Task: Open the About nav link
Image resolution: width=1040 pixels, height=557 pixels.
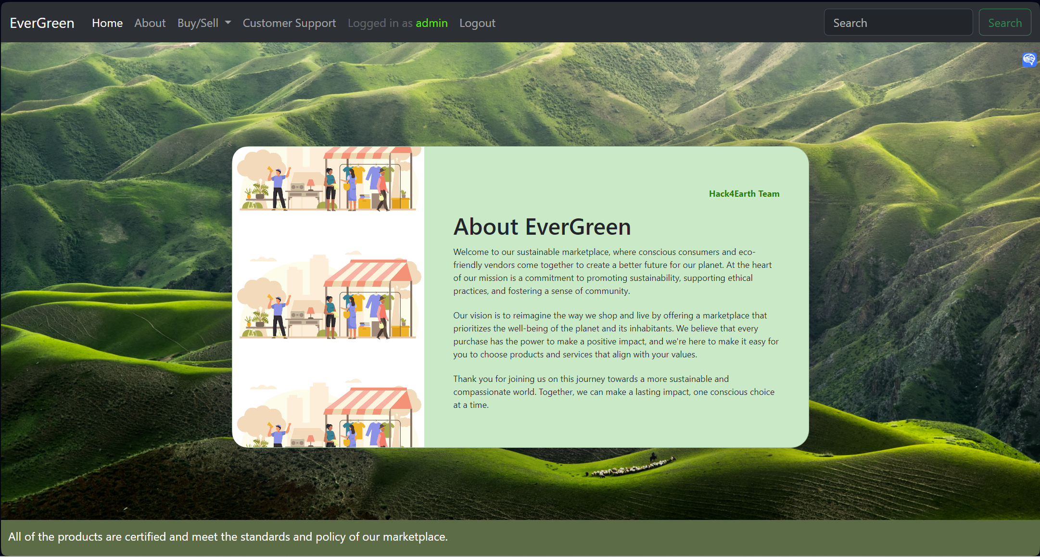Action: 150,23
